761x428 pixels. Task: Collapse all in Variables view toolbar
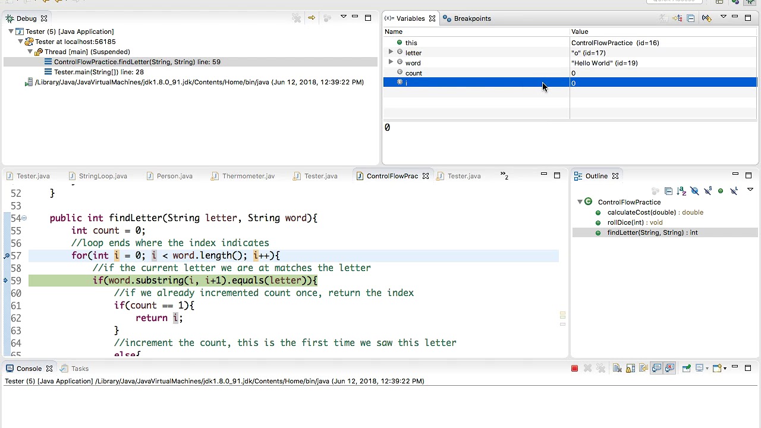[690, 18]
